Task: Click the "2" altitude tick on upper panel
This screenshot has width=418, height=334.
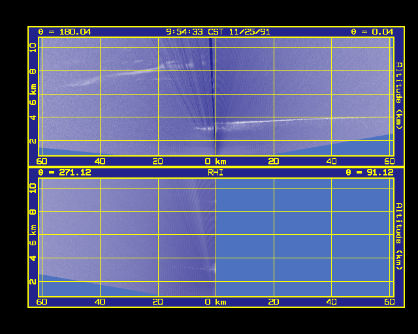Action: [x=33, y=141]
